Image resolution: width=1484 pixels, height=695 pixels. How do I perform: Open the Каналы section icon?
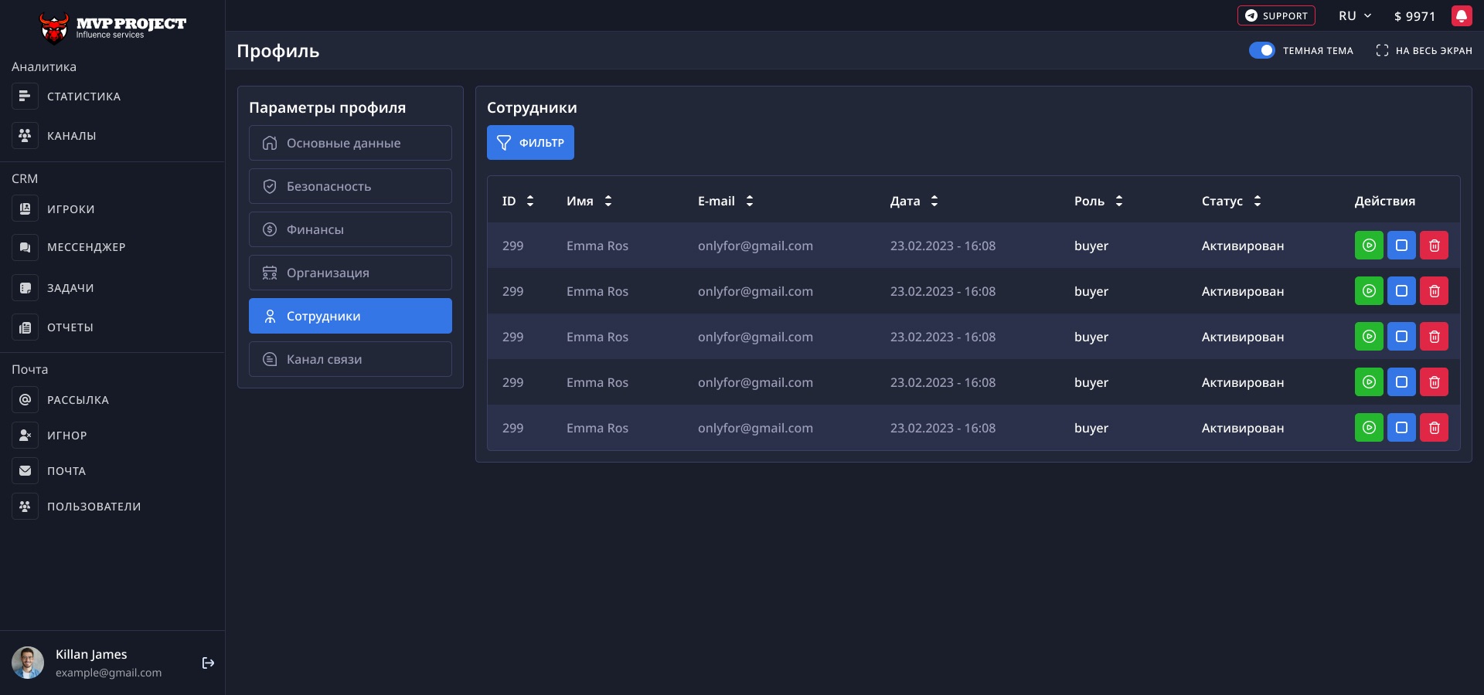click(25, 135)
